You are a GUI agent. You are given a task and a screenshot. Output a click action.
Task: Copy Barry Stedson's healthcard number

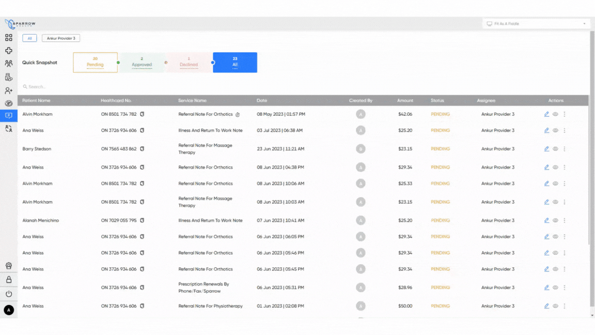click(142, 149)
